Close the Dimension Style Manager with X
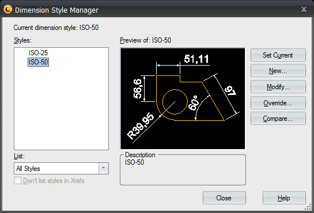This screenshot has width=314, height=213. click(x=304, y=9)
